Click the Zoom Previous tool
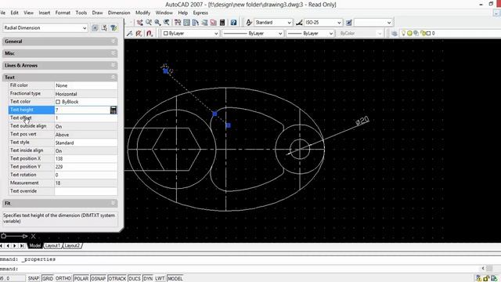Viewport: 501px width, 282px height. point(167,23)
